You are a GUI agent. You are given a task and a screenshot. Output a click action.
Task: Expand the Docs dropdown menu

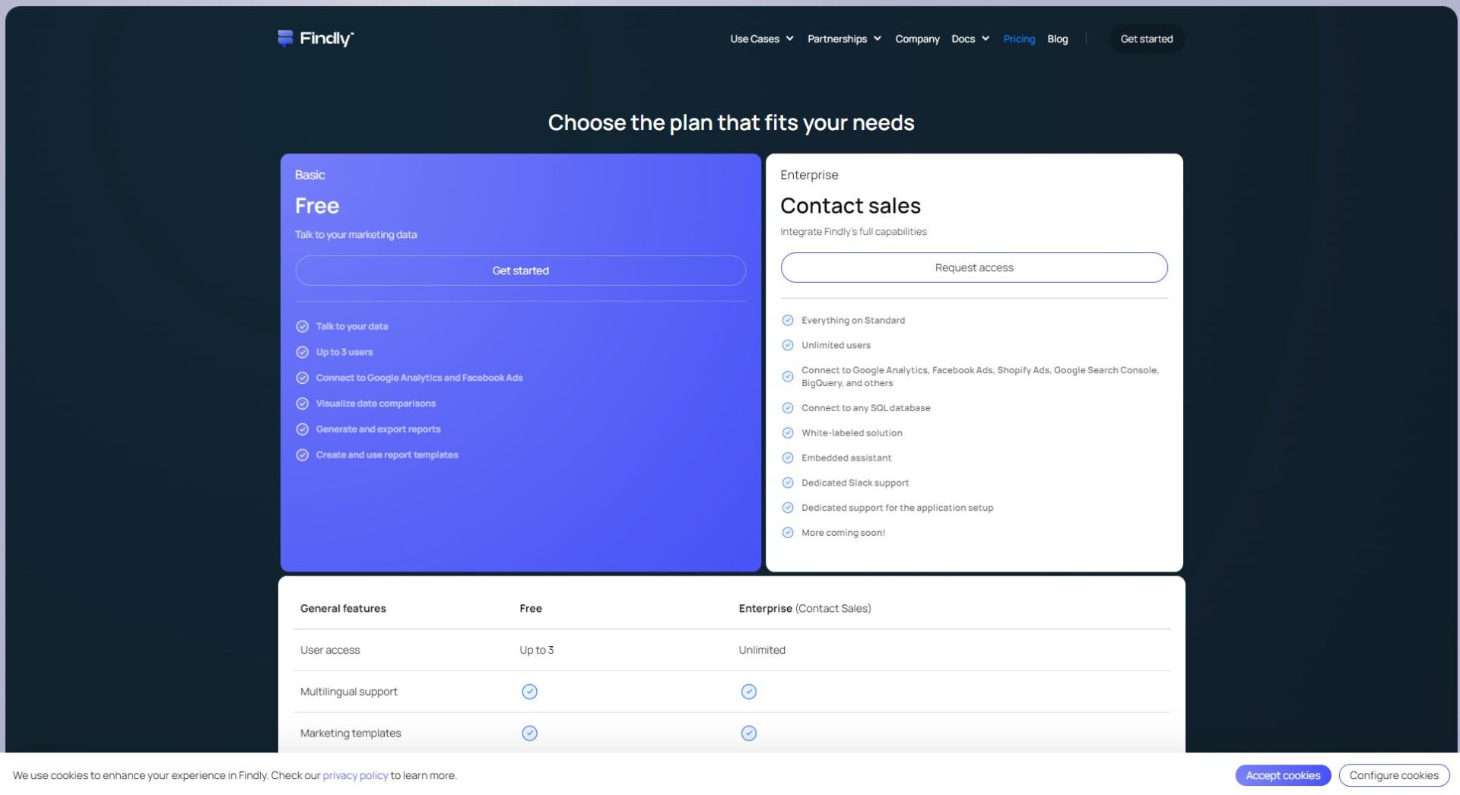tap(970, 39)
